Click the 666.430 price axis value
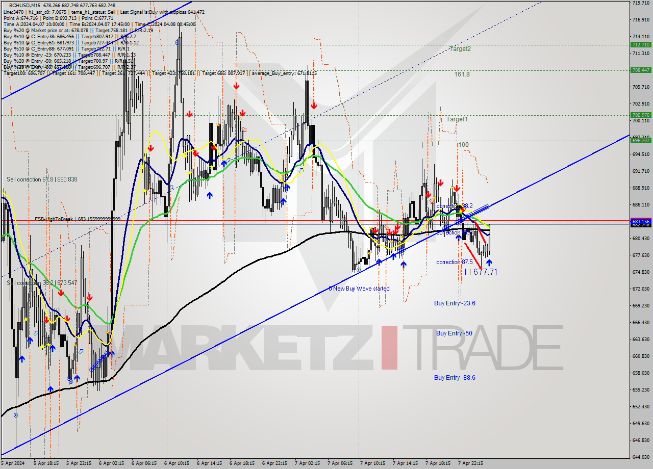 [x=641, y=322]
